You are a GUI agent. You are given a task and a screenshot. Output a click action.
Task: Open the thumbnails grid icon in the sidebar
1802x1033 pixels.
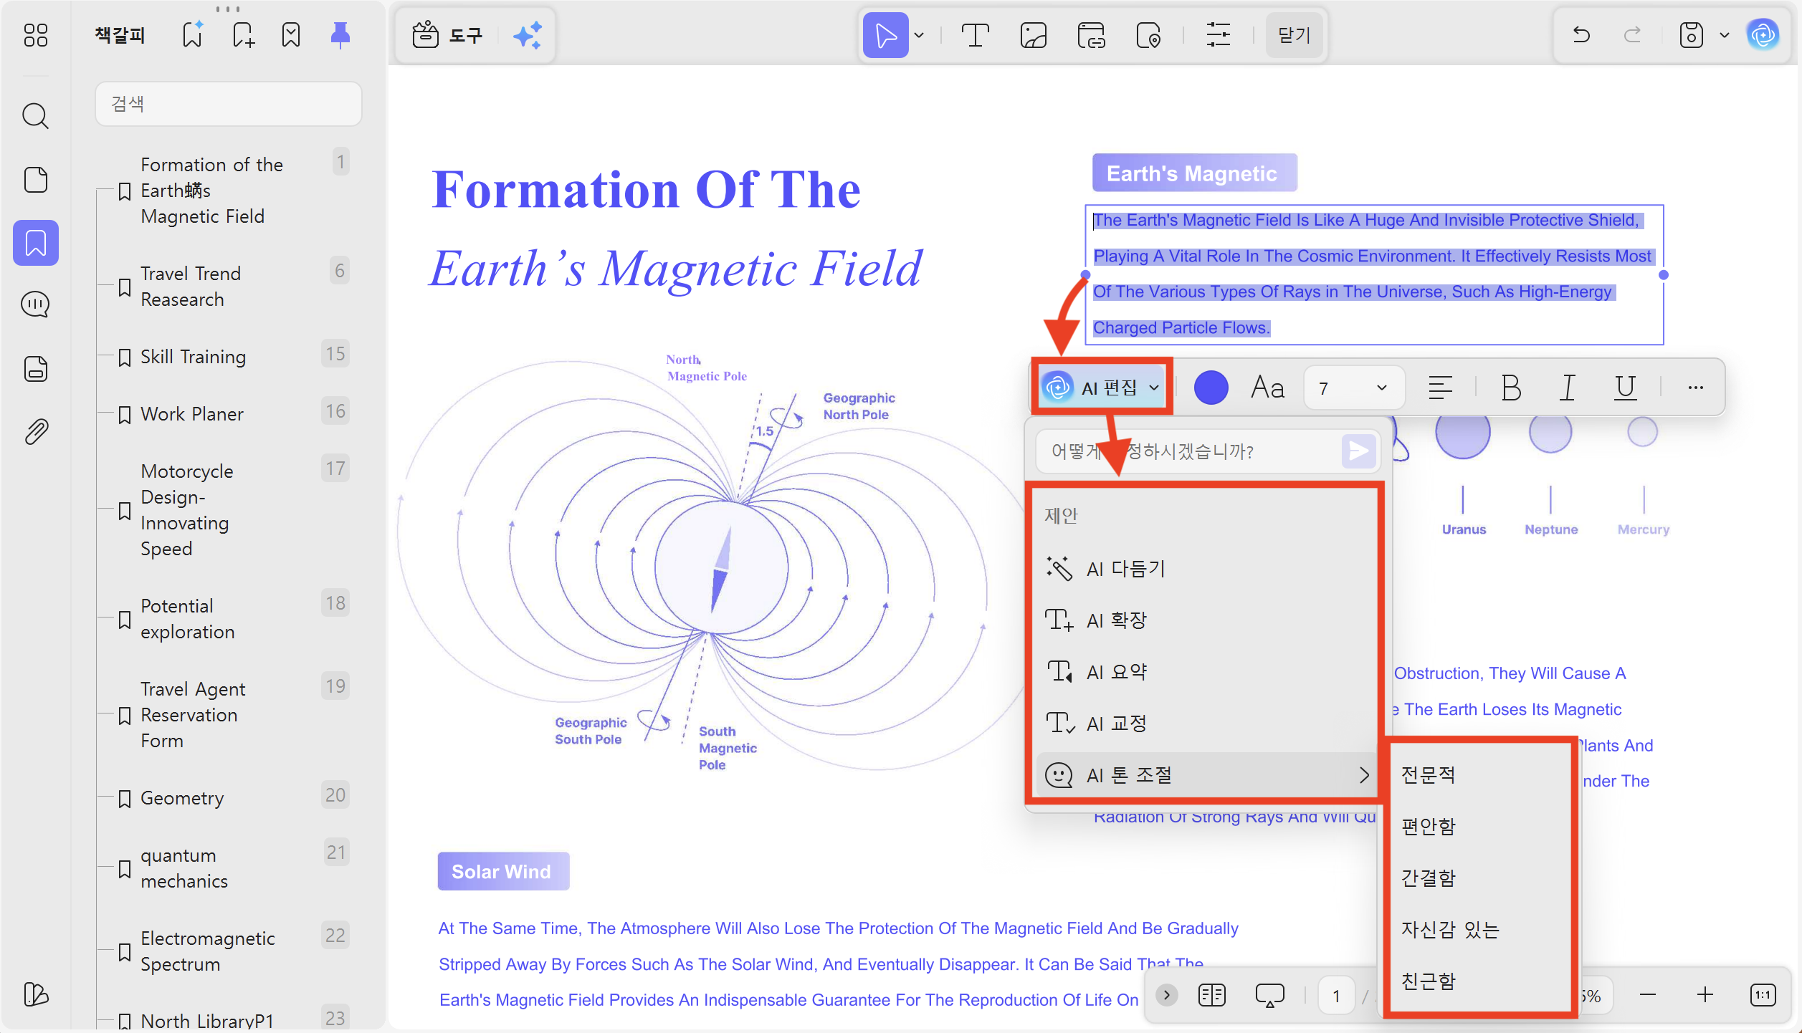pos(36,35)
